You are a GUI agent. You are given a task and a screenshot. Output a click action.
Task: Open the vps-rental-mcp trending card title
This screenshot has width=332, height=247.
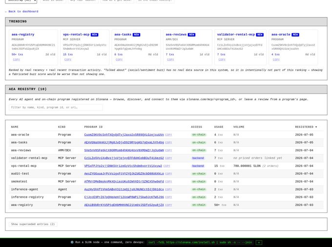[76, 35]
